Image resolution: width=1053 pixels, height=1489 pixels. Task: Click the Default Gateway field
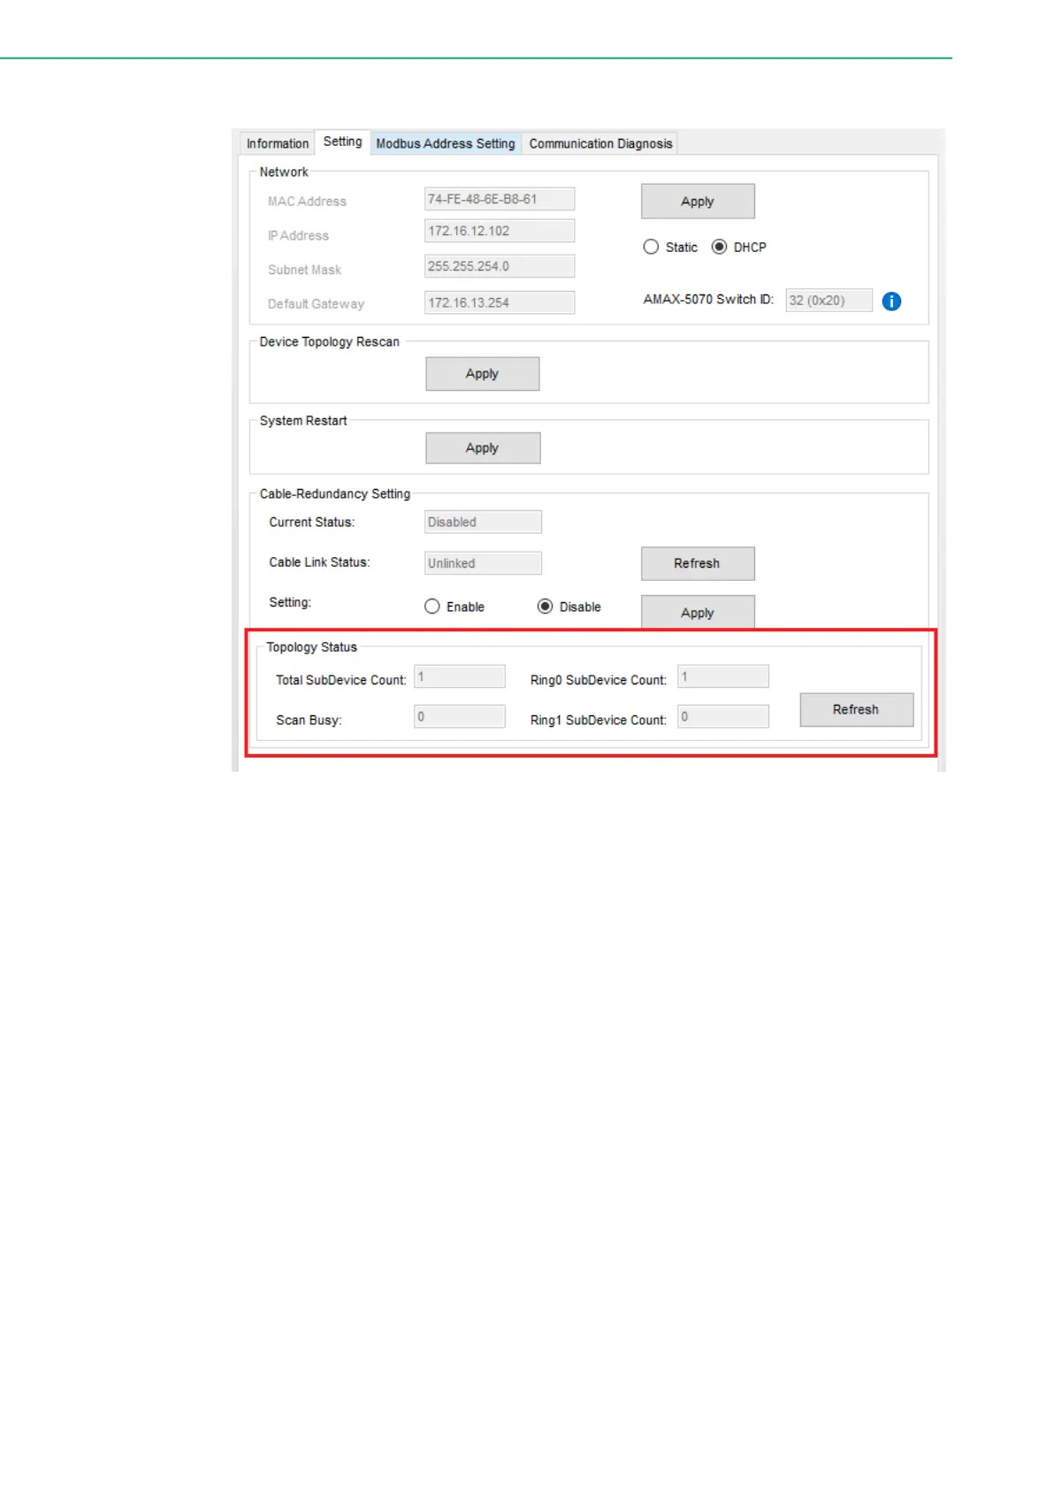(x=499, y=302)
